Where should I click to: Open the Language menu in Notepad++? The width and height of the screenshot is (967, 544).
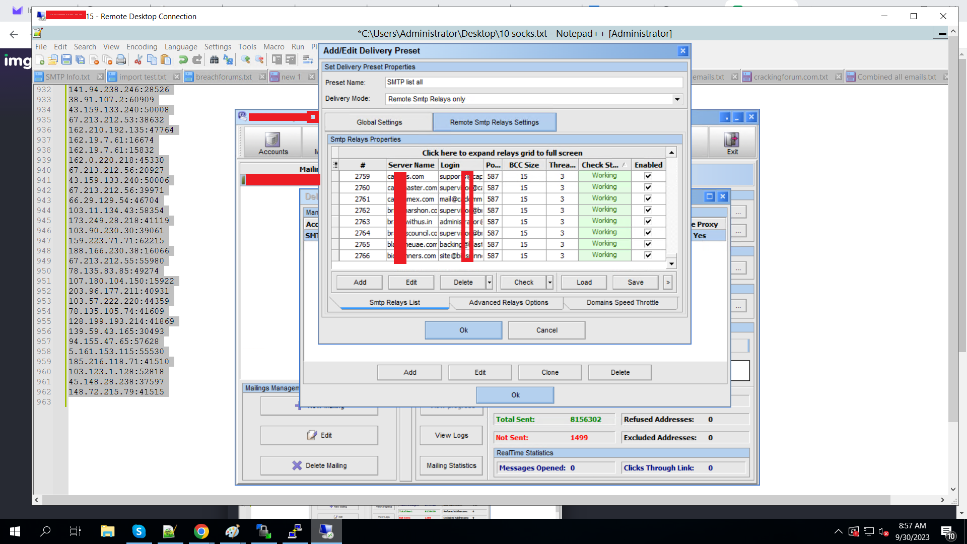click(181, 46)
